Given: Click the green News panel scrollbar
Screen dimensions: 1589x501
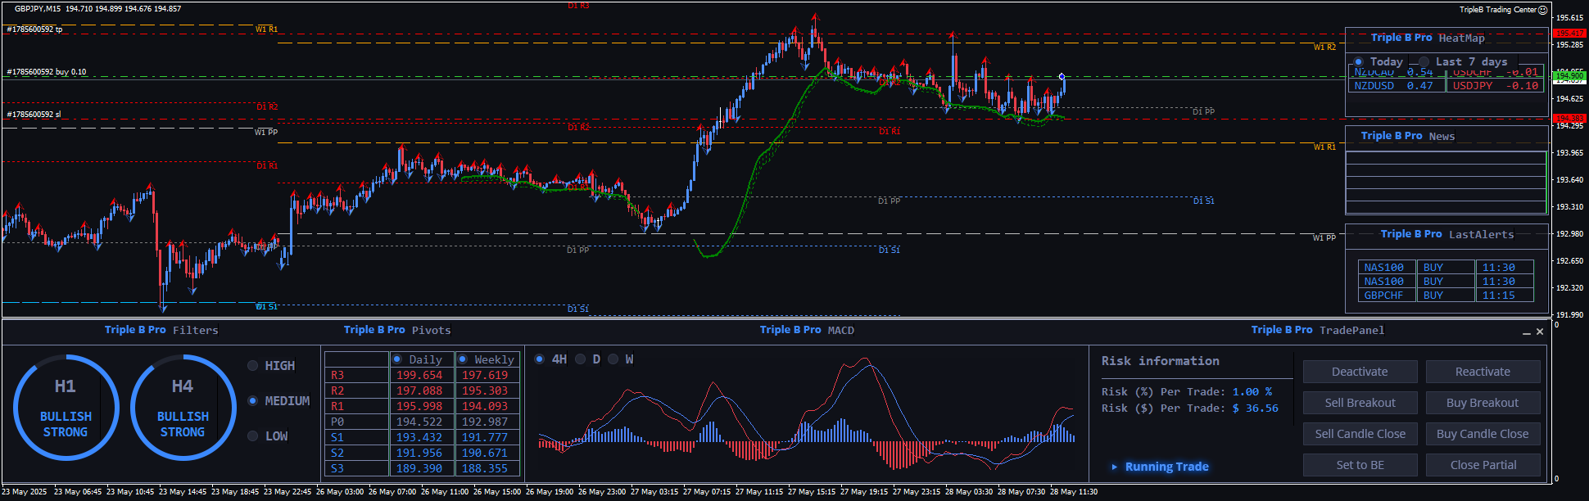Looking at the screenshot, I should tap(1546, 182).
